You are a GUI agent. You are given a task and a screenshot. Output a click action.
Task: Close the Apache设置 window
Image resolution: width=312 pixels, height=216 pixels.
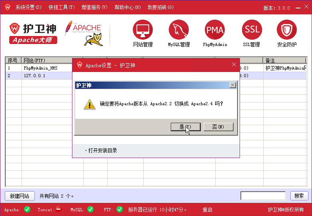pyautogui.click(x=234, y=64)
